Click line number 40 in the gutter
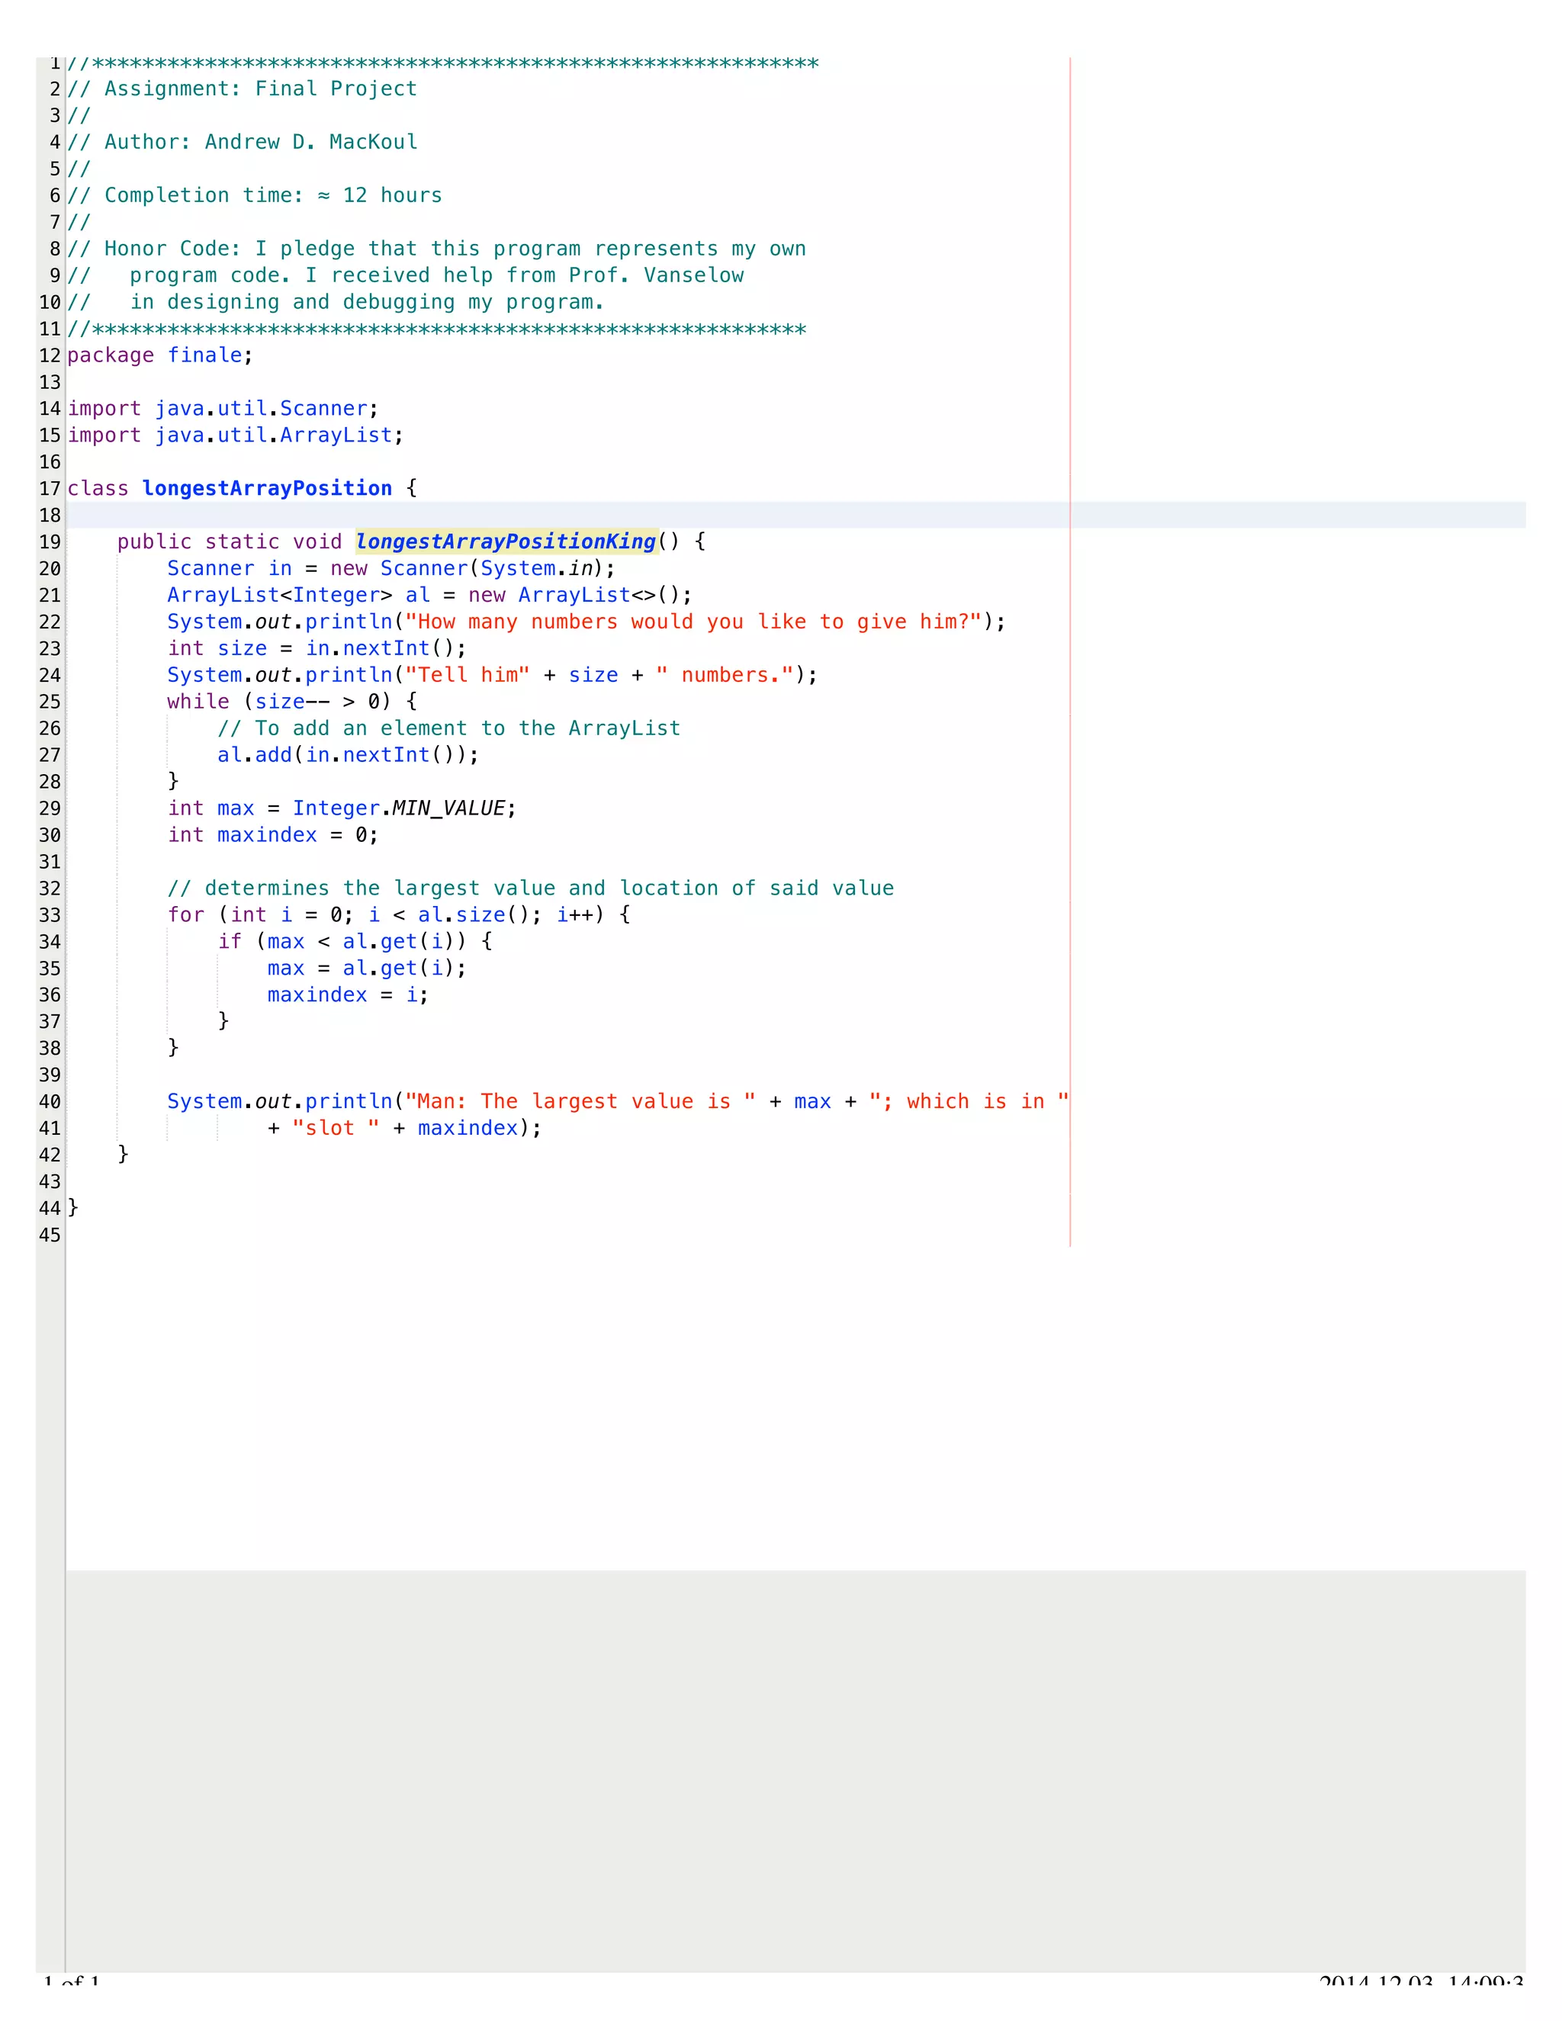 point(50,1102)
